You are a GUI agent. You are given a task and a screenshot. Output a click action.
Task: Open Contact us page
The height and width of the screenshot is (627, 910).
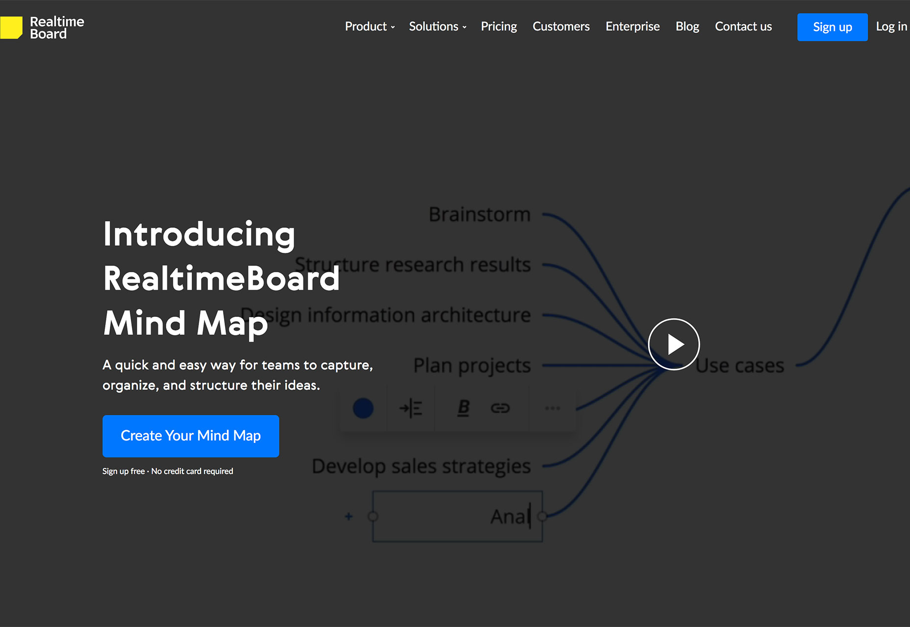click(743, 26)
